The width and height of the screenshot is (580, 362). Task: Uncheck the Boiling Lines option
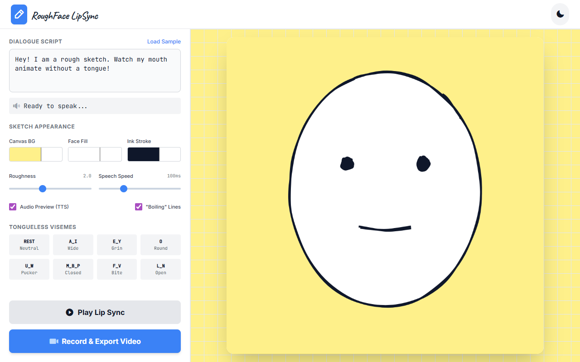[138, 206]
